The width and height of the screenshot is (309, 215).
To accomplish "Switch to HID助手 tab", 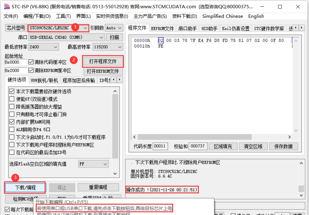I will 209,29.
